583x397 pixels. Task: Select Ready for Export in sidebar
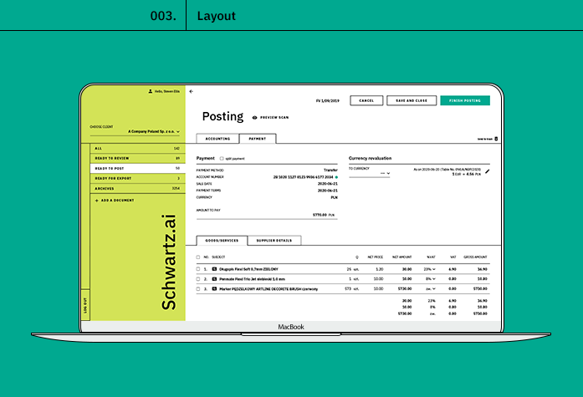(x=137, y=178)
